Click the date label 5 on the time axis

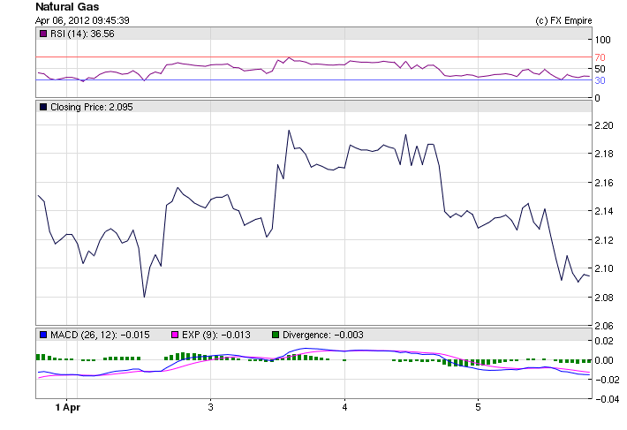coord(478,408)
